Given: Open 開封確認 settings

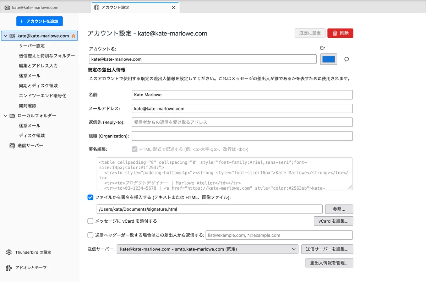Looking at the screenshot, I should click(x=27, y=105).
